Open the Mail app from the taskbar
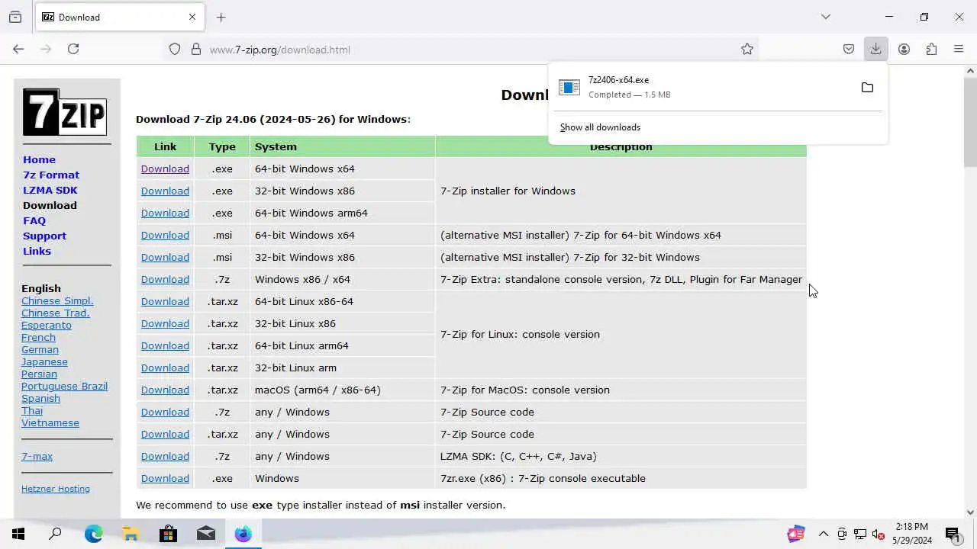 click(x=206, y=534)
